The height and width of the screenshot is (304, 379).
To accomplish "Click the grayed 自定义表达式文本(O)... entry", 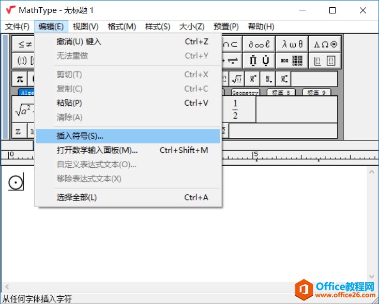I will (128, 165).
